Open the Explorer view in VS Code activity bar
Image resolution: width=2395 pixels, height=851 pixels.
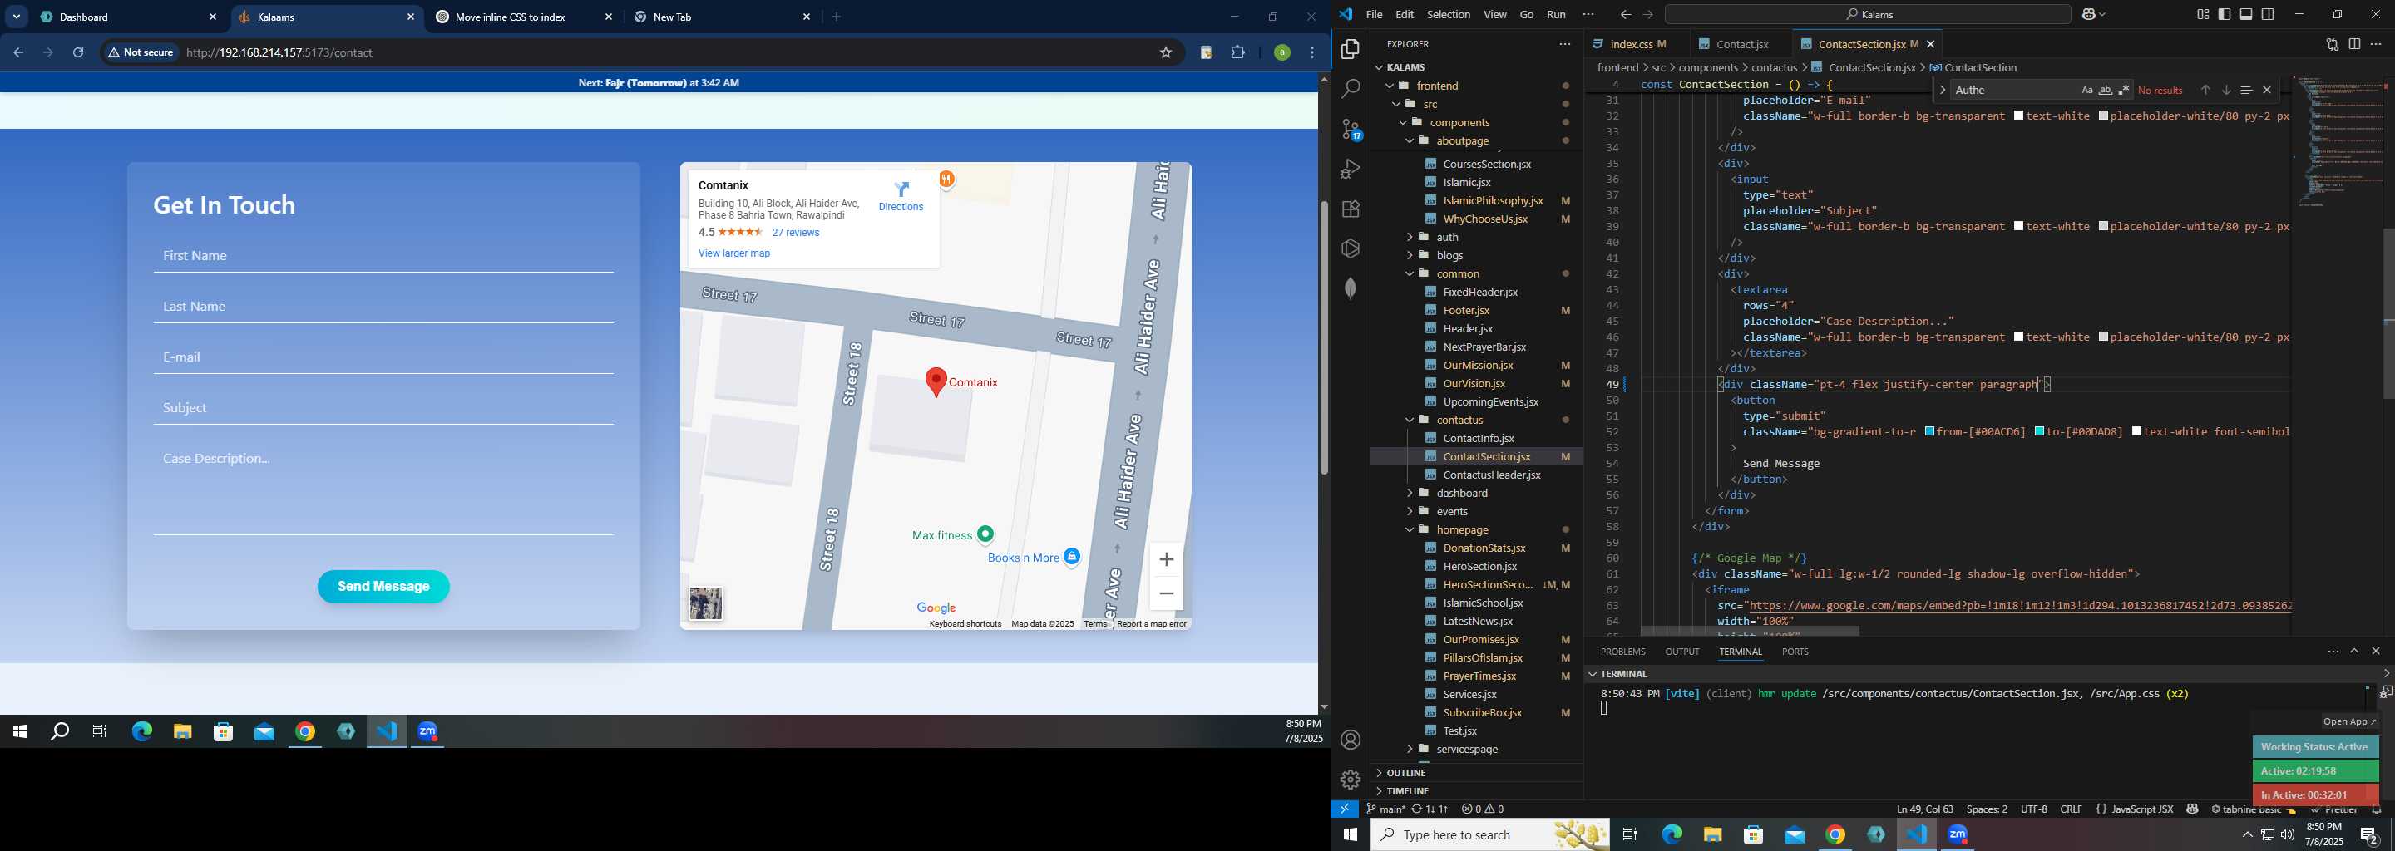click(1351, 49)
